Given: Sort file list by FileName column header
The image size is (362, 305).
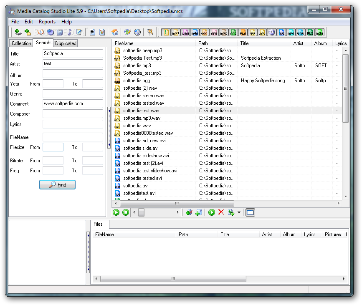Looking at the screenshot, I should (x=154, y=43).
